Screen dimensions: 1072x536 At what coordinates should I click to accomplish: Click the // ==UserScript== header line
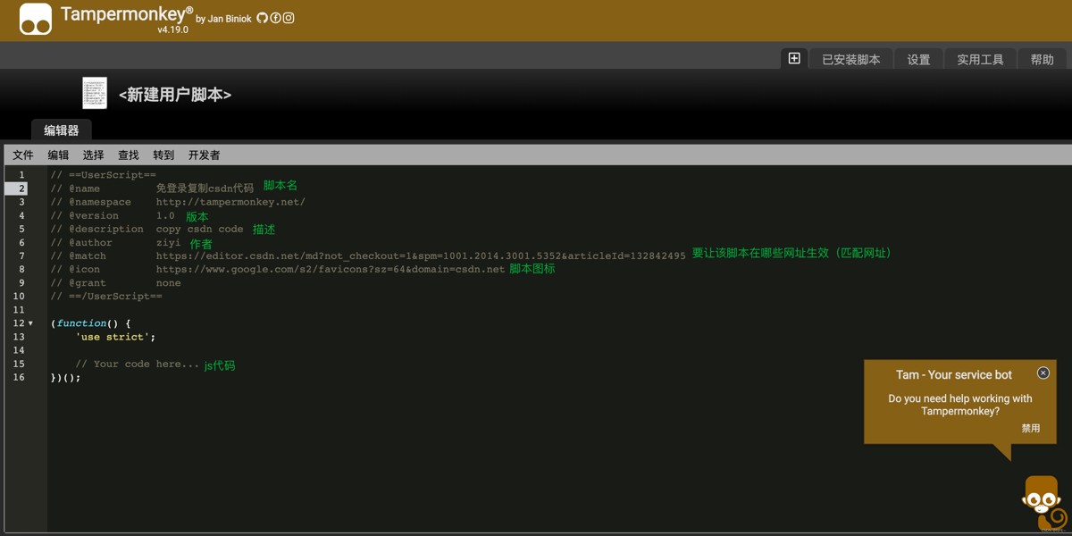click(x=104, y=175)
